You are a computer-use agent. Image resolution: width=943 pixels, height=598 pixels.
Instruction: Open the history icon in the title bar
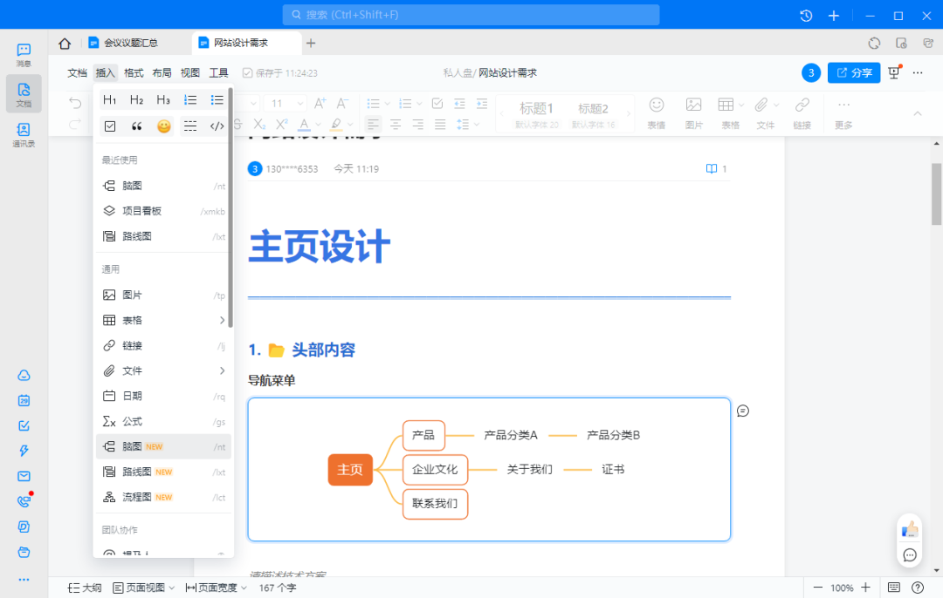tap(806, 16)
